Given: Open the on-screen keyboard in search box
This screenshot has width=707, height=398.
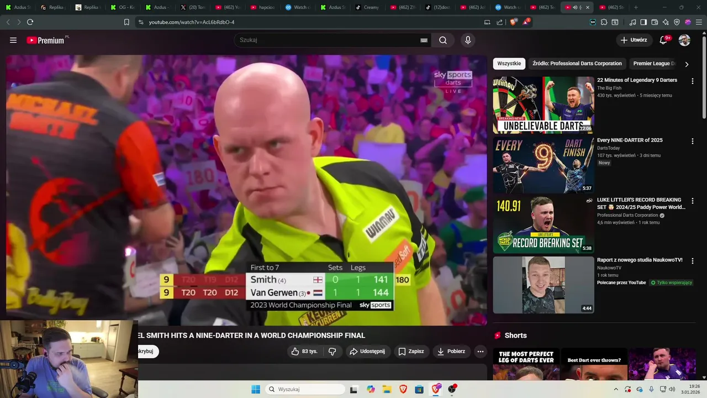Looking at the screenshot, I should pos(424,40).
